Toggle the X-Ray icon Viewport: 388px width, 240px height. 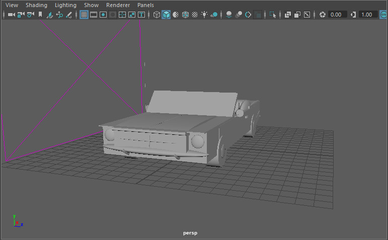coord(287,15)
